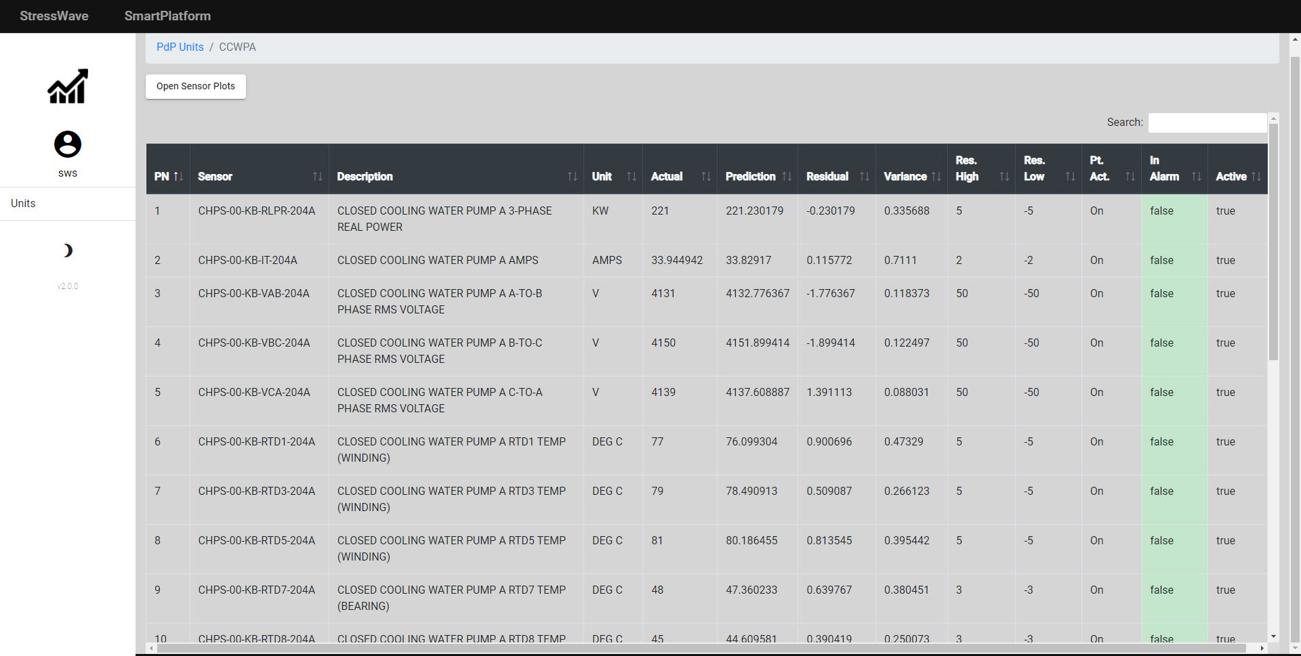This screenshot has height=656, width=1301.
Task: Select SmartPlatform in top navigation
Action: pos(167,16)
